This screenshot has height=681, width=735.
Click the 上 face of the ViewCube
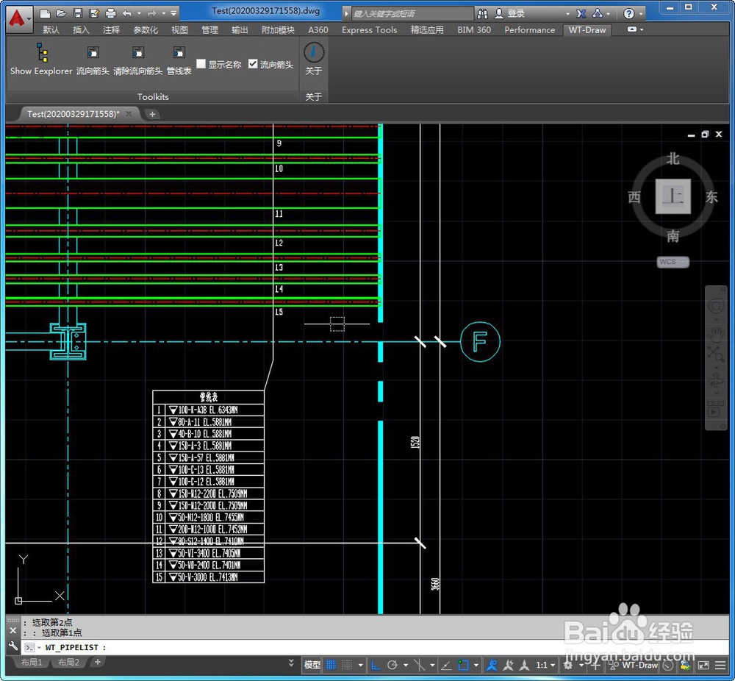(673, 196)
